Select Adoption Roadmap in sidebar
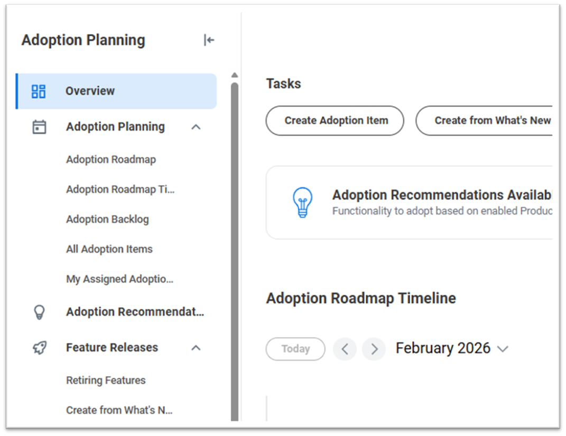566x436 pixels. (111, 159)
